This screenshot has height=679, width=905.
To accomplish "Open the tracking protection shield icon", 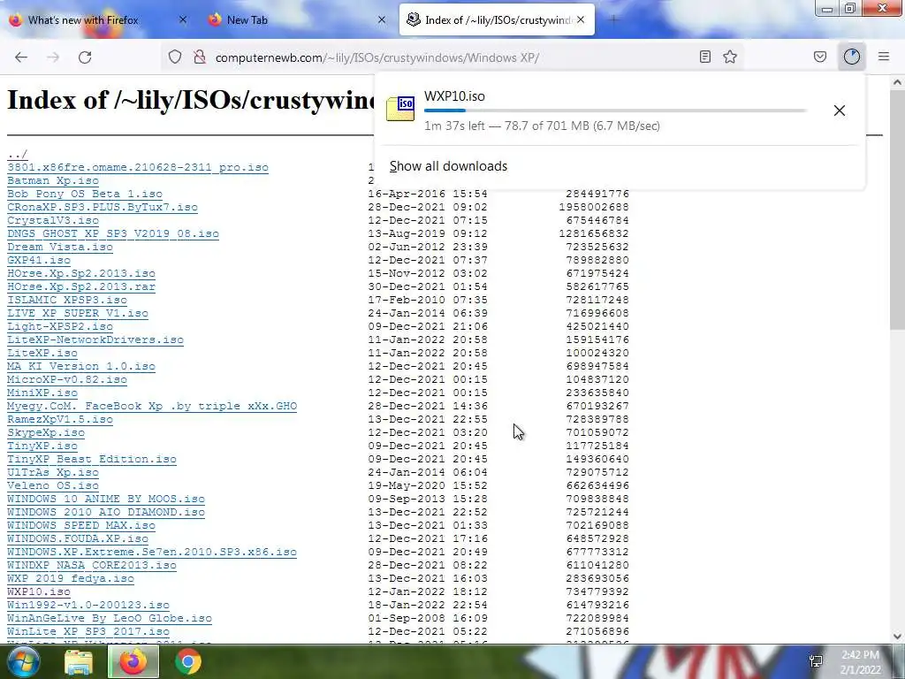I will click(175, 57).
